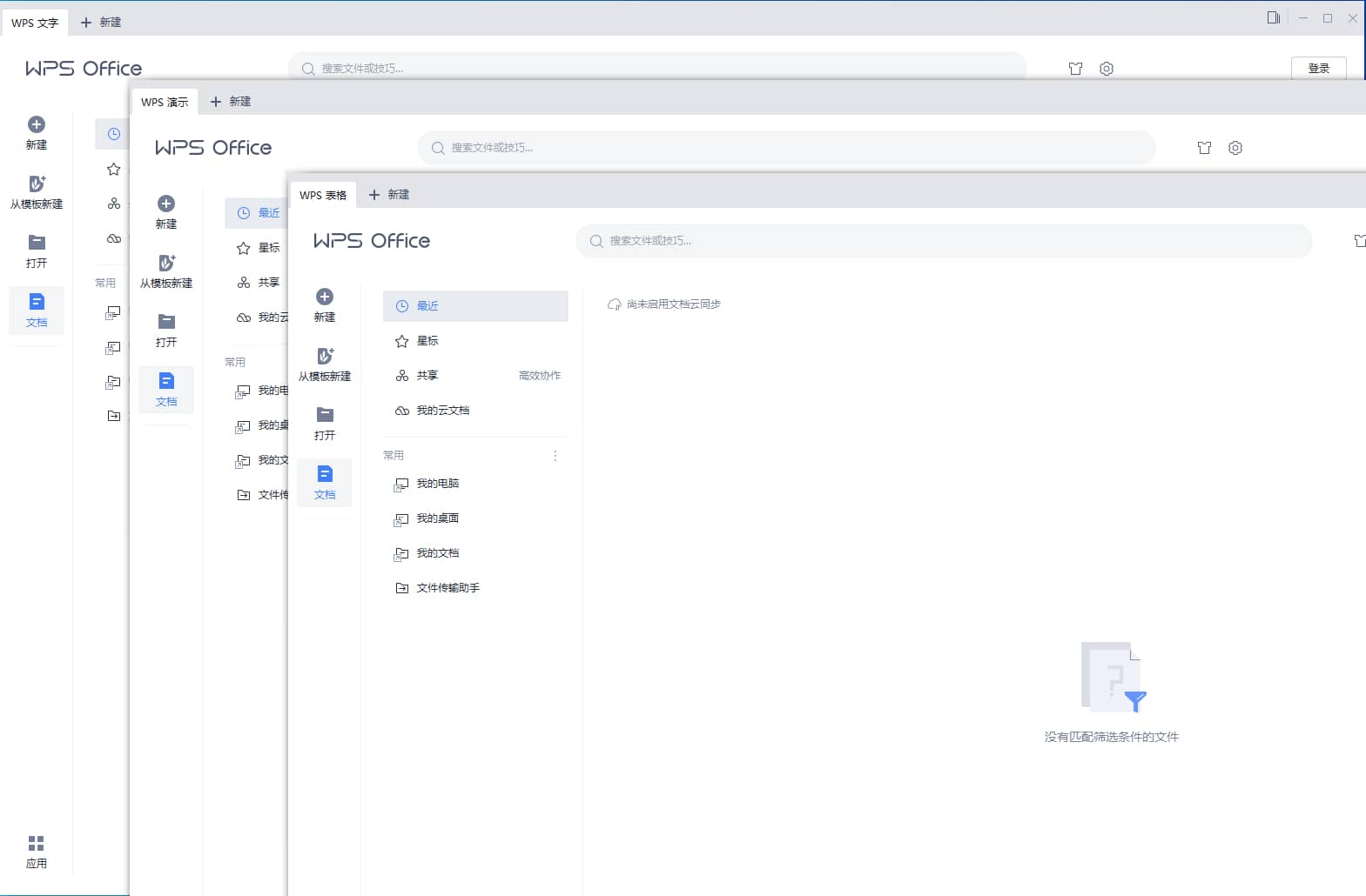
Task: Select the WPS 表格 tab
Action: point(323,195)
